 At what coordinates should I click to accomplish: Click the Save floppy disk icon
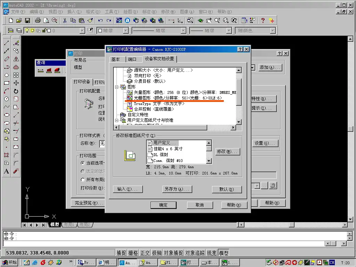point(27,21)
